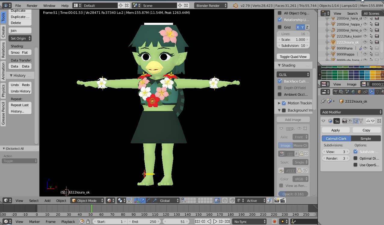The image size is (384, 225).
Task: Enable Optimal Display option
Action: click(x=355, y=158)
